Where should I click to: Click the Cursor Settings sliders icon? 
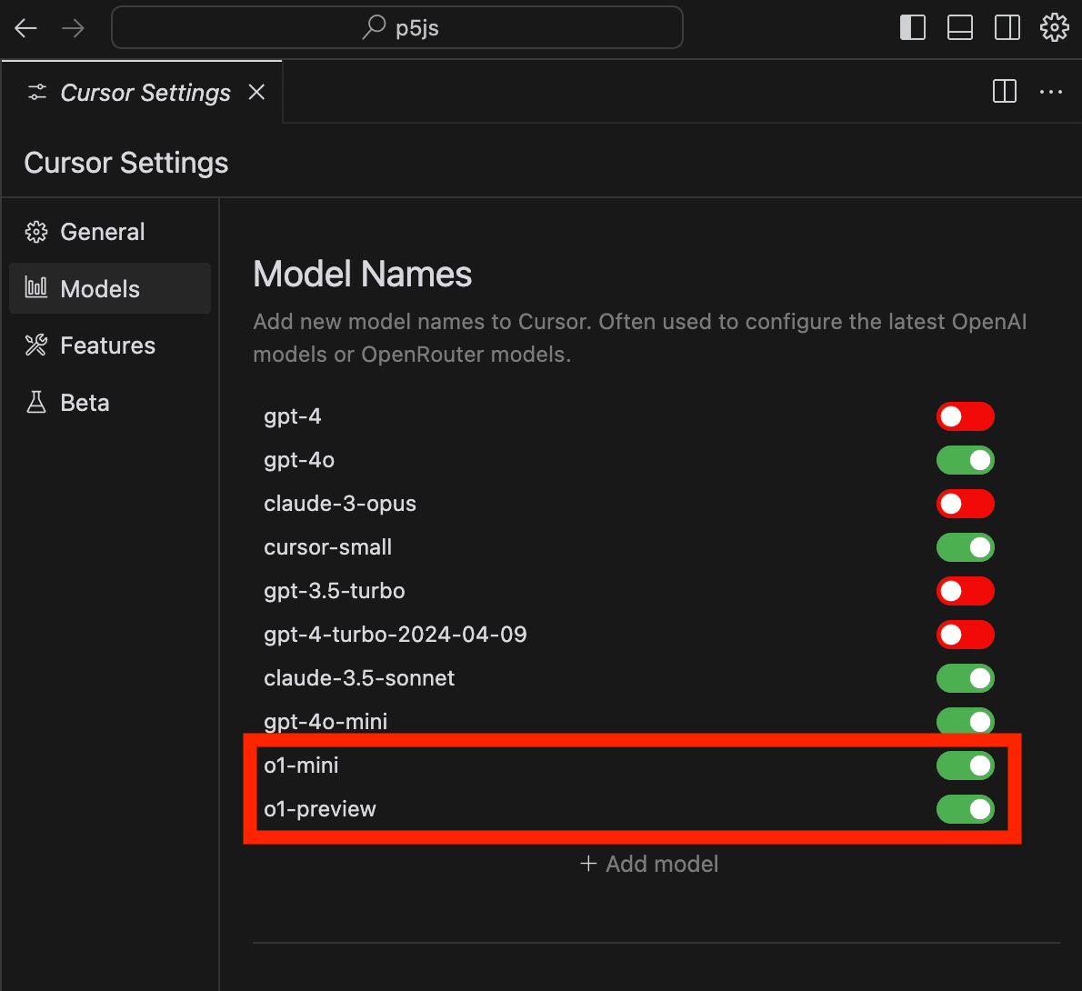pyautogui.click(x=36, y=92)
